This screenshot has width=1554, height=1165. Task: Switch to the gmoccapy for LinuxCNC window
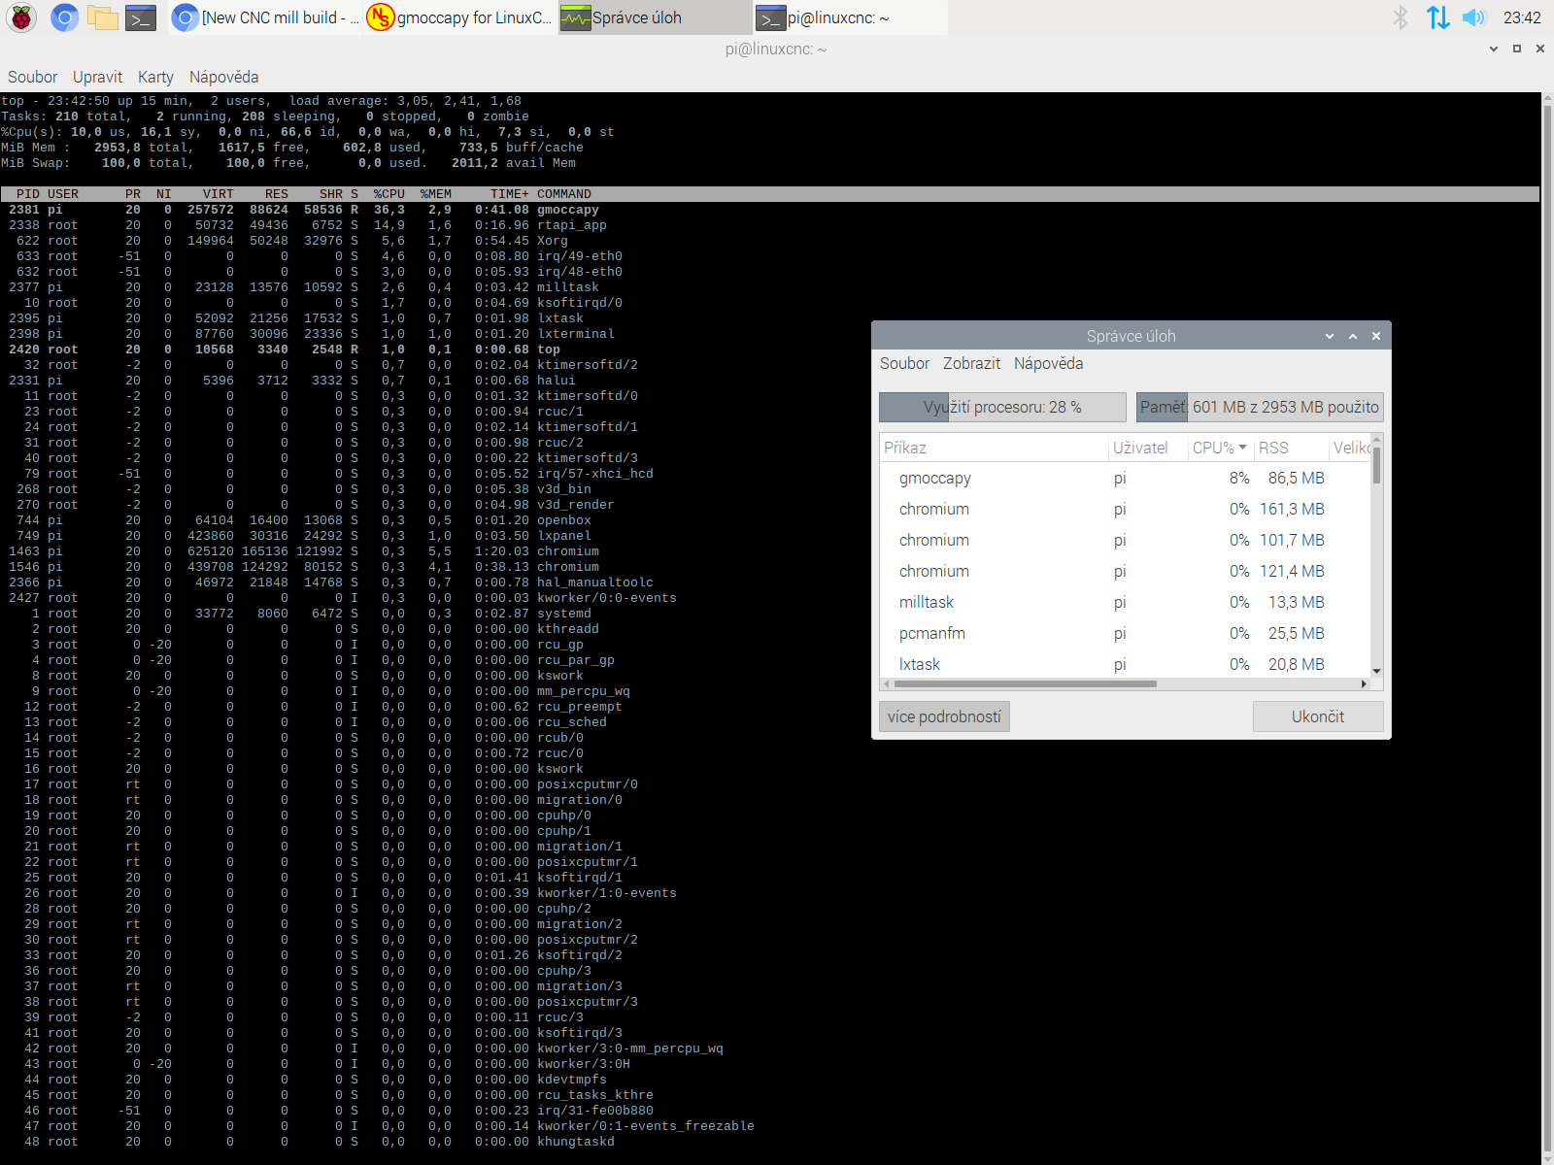[x=460, y=17]
